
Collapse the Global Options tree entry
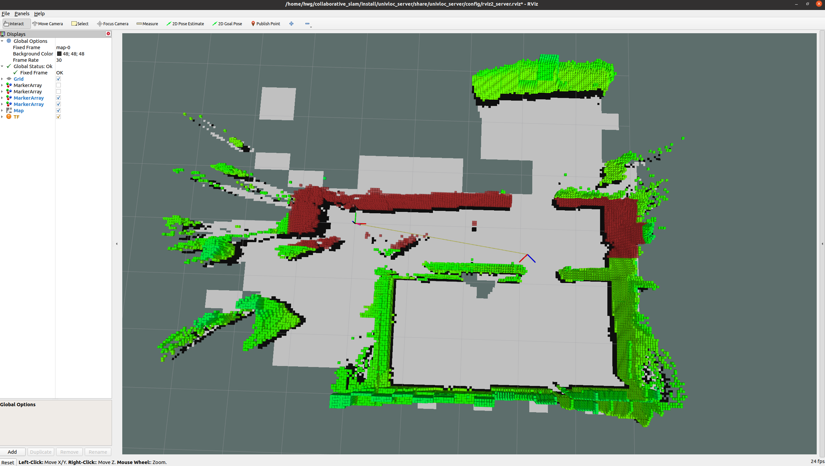point(2,41)
